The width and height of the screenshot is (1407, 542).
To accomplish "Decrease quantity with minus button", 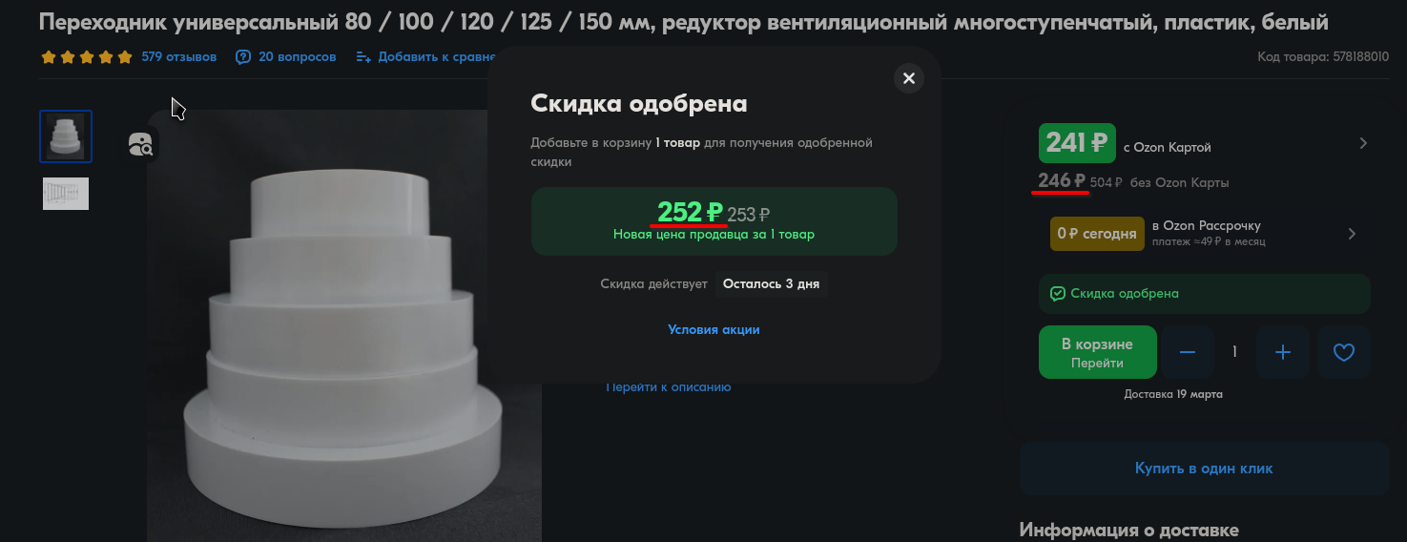I will (1188, 352).
